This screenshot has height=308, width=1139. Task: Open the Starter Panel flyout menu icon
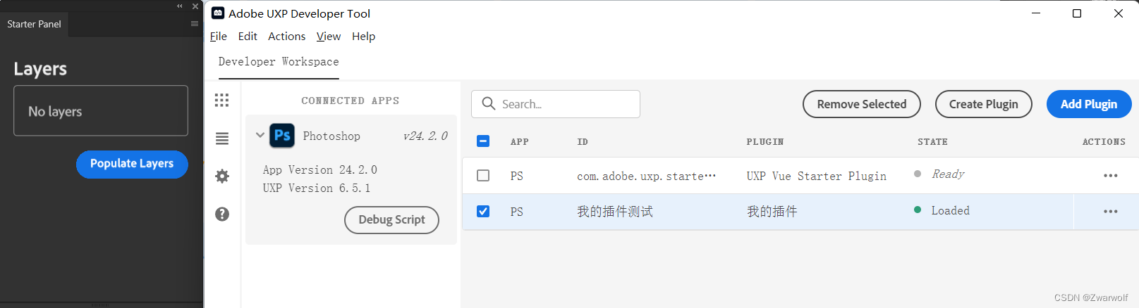tap(195, 23)
